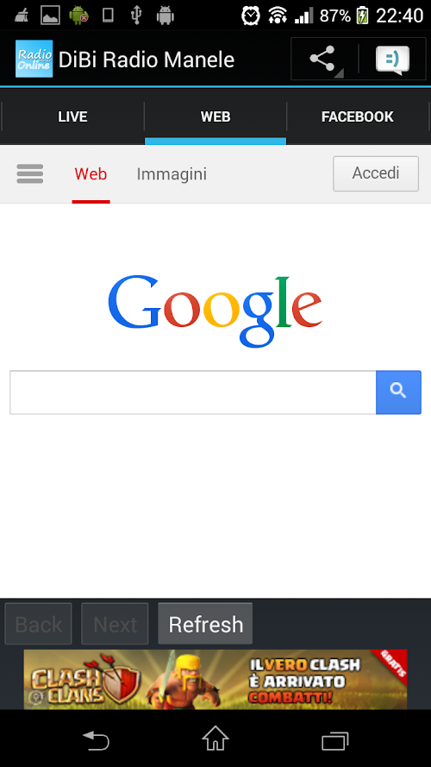Viewport: 431px width, 767px height.
Task: Tap the battery indicator in the status bar
Action: [x=362, y=16]
